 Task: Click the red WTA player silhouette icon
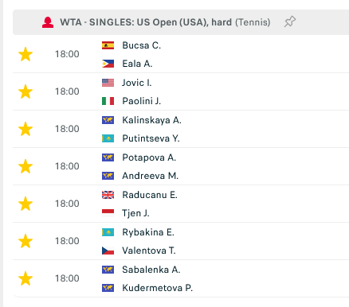point(48,22)
